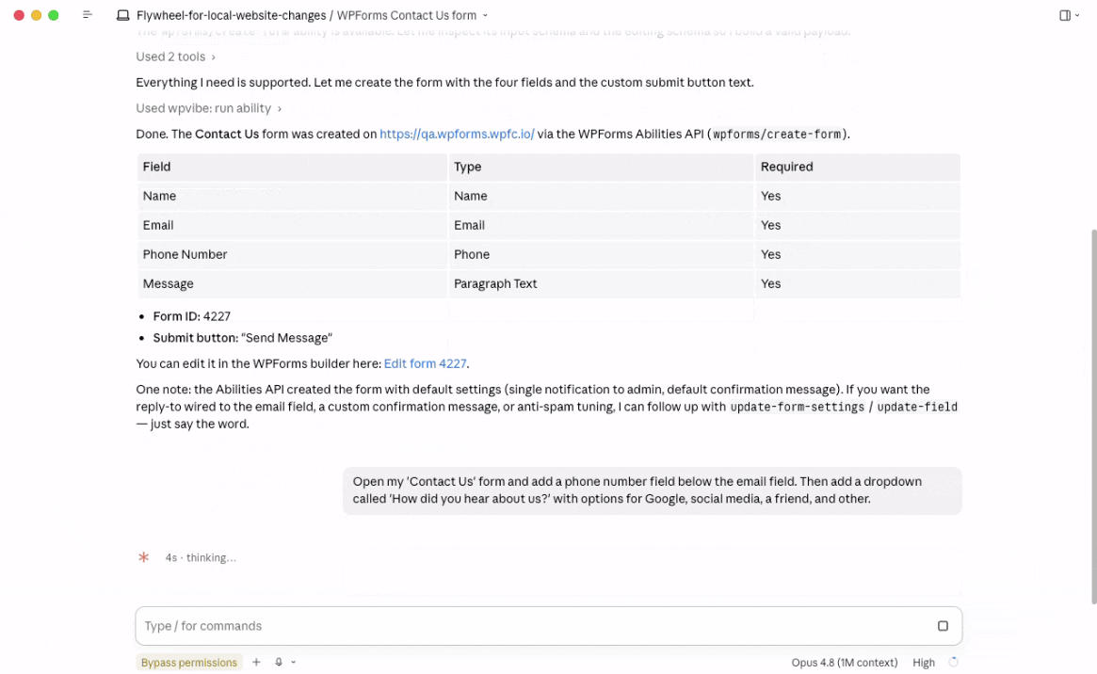Open the 'Edit form 4227' link
This screenshot has height=674, width=1097.
click(425, 363)
